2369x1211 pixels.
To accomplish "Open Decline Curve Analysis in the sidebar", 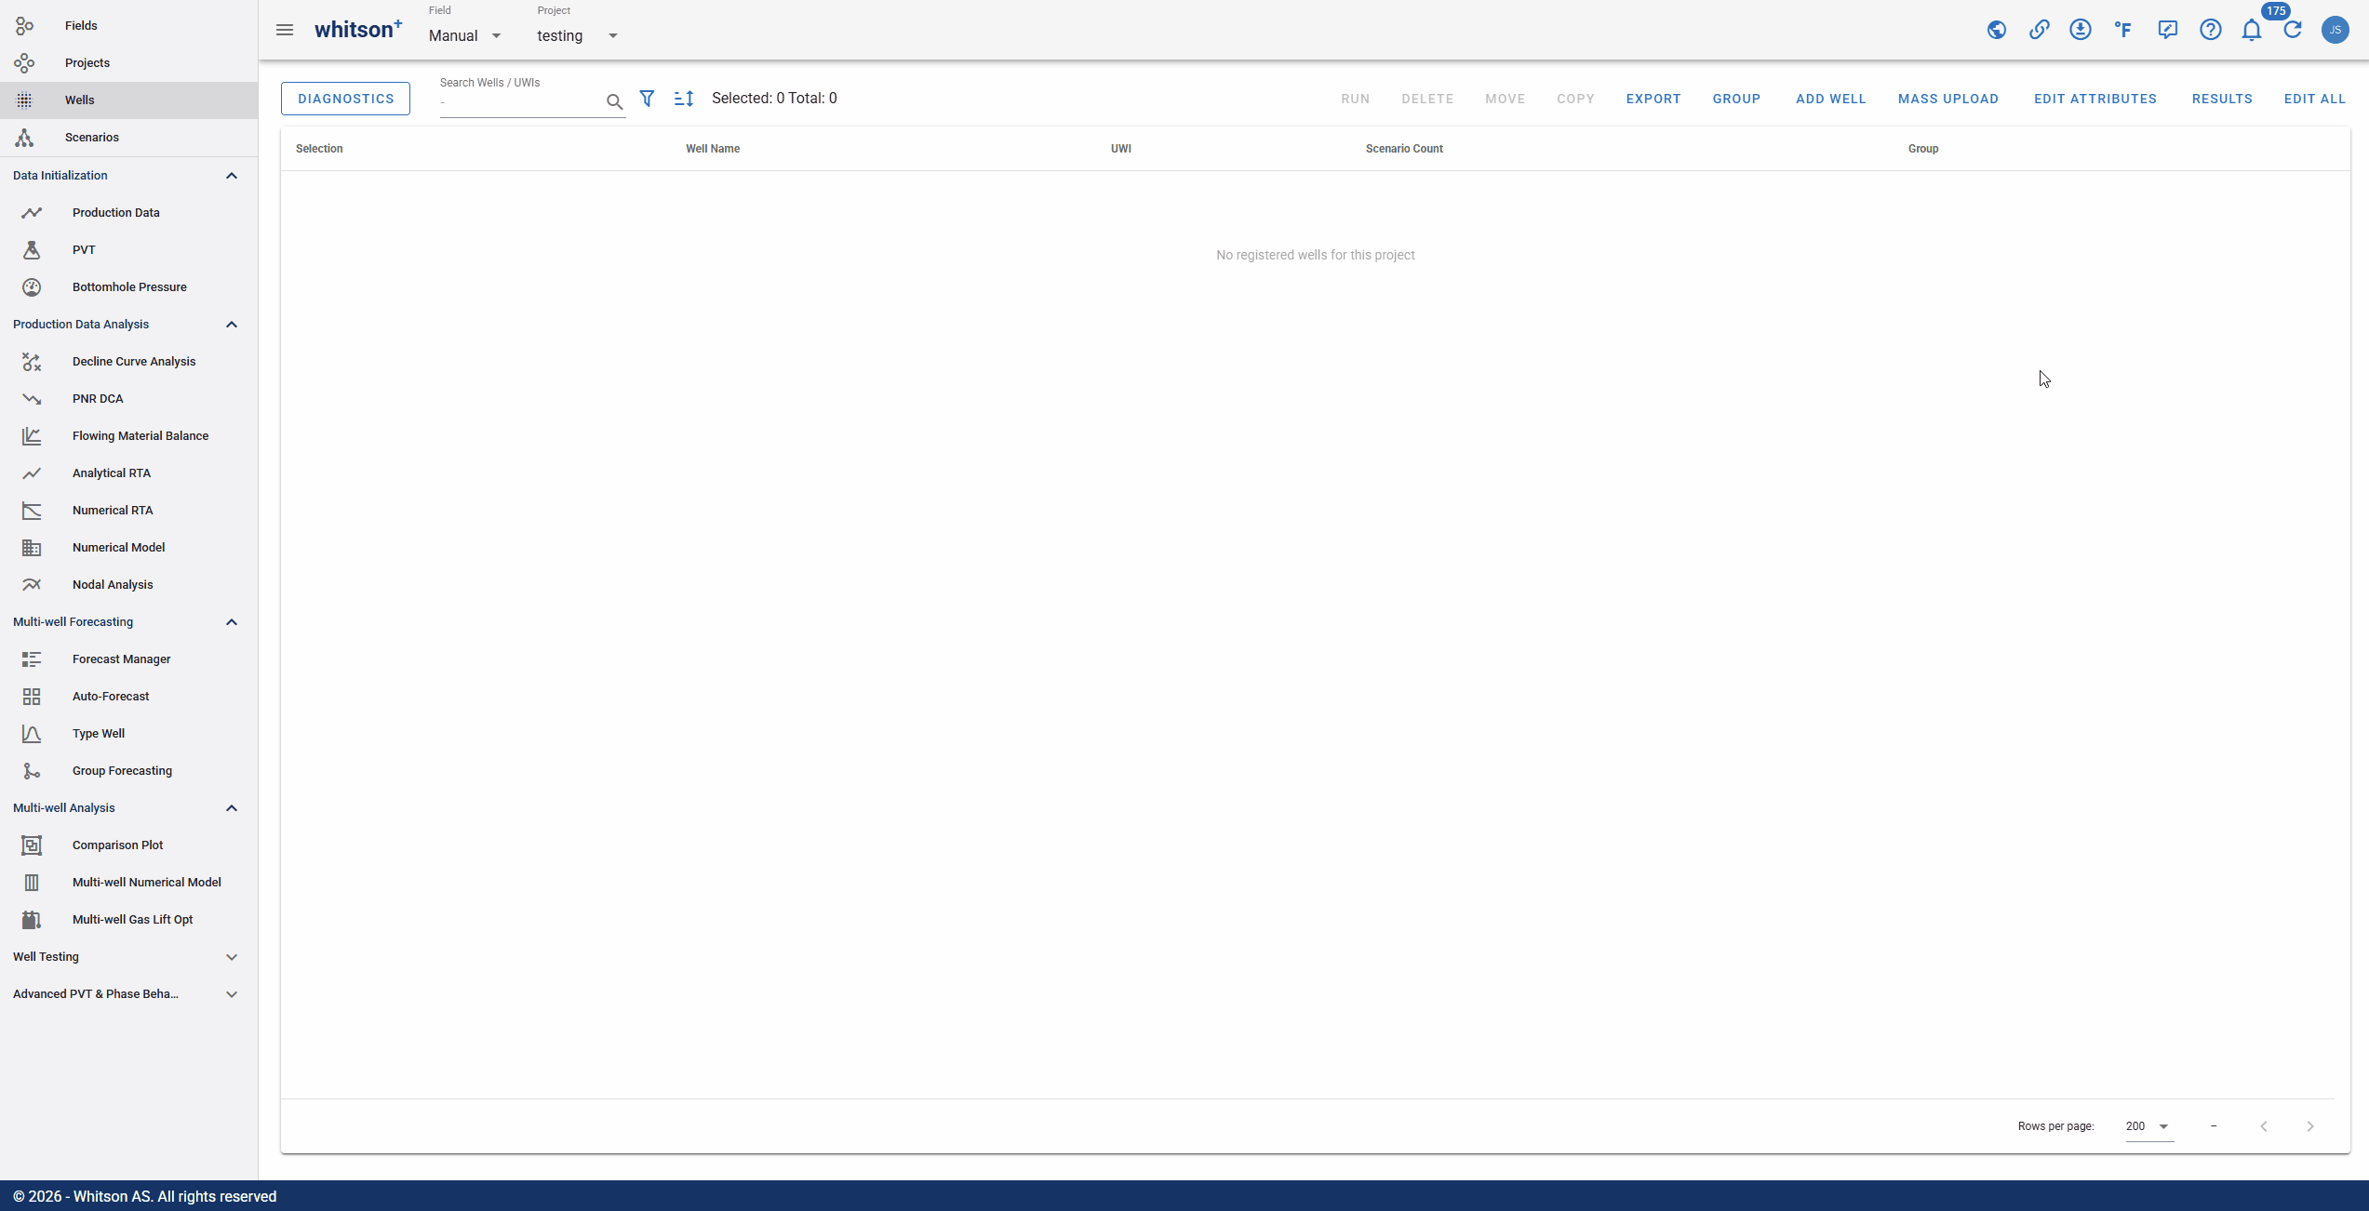I will point(128,361).
